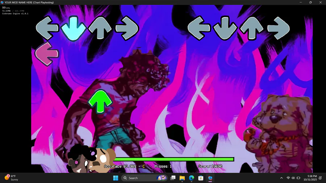The width and height of the screenshot is (326, 183).
Task: Click the player's left arrow receptor
Action: point(198,28)
